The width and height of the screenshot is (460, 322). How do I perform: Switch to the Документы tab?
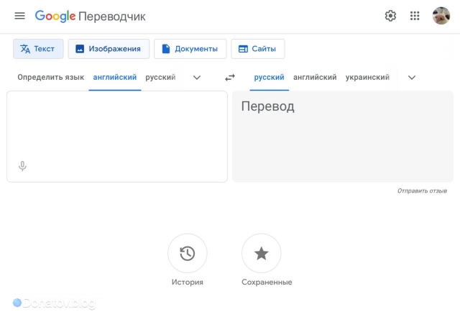point(190,49)
